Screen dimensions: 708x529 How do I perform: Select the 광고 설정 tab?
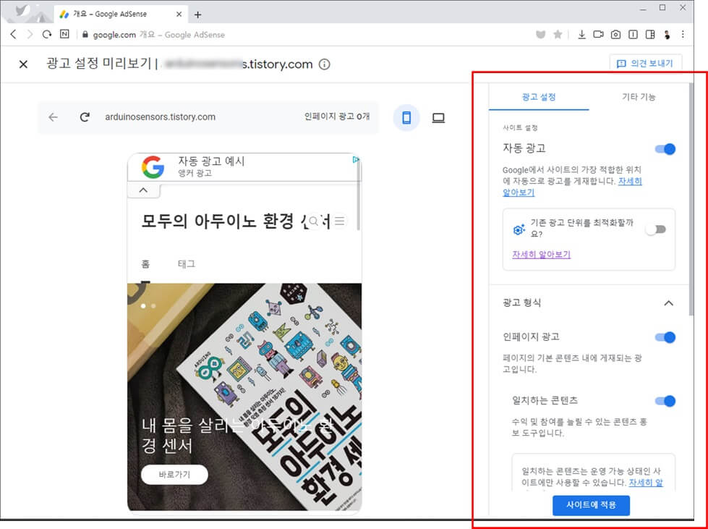539,97
